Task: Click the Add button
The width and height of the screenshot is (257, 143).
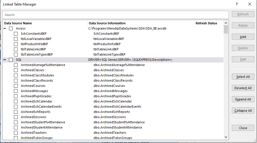Action: click(243, 37)
